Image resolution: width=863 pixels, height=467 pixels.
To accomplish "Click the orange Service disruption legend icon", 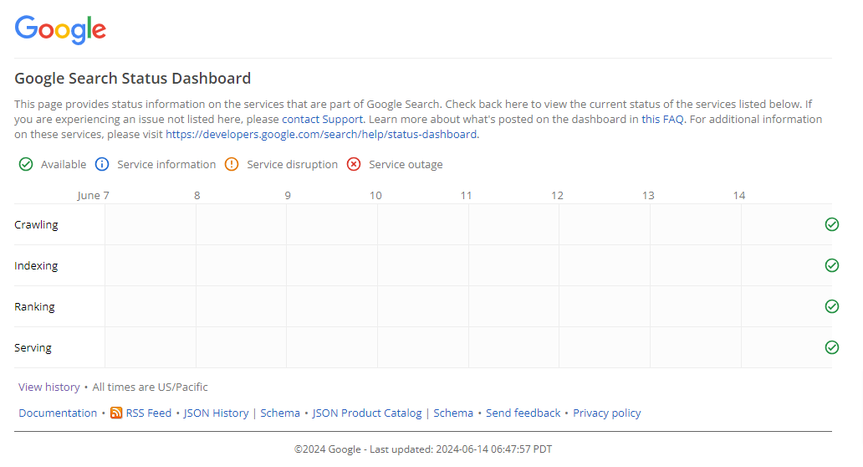I will coord(232,164).
